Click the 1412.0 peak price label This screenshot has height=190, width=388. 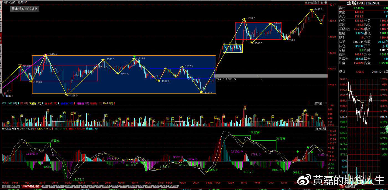coord(319,9)
